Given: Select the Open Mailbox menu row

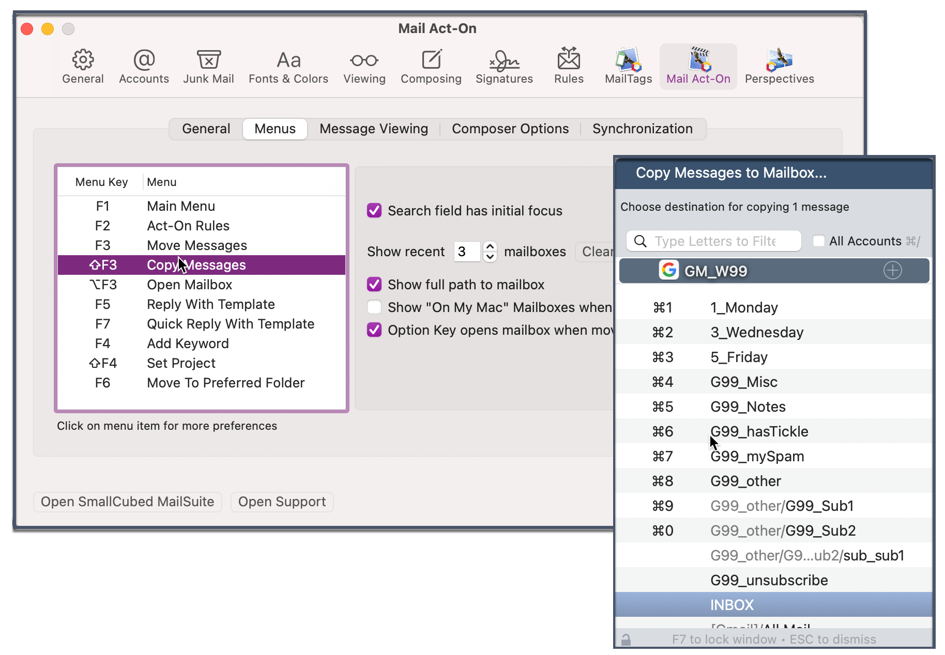Looking at the screenshot, I should (x=202, y=285).
